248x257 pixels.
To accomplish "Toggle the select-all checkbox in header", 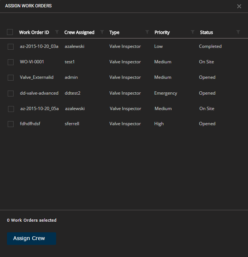I will tap(10, 32).
